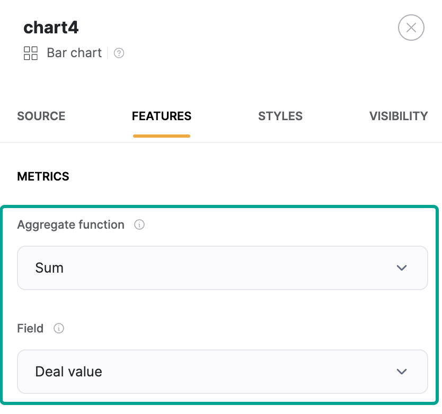Select the FEATURES tab
Image resolution: width=442 pixels, height=414 pixels.
(162, 116)
